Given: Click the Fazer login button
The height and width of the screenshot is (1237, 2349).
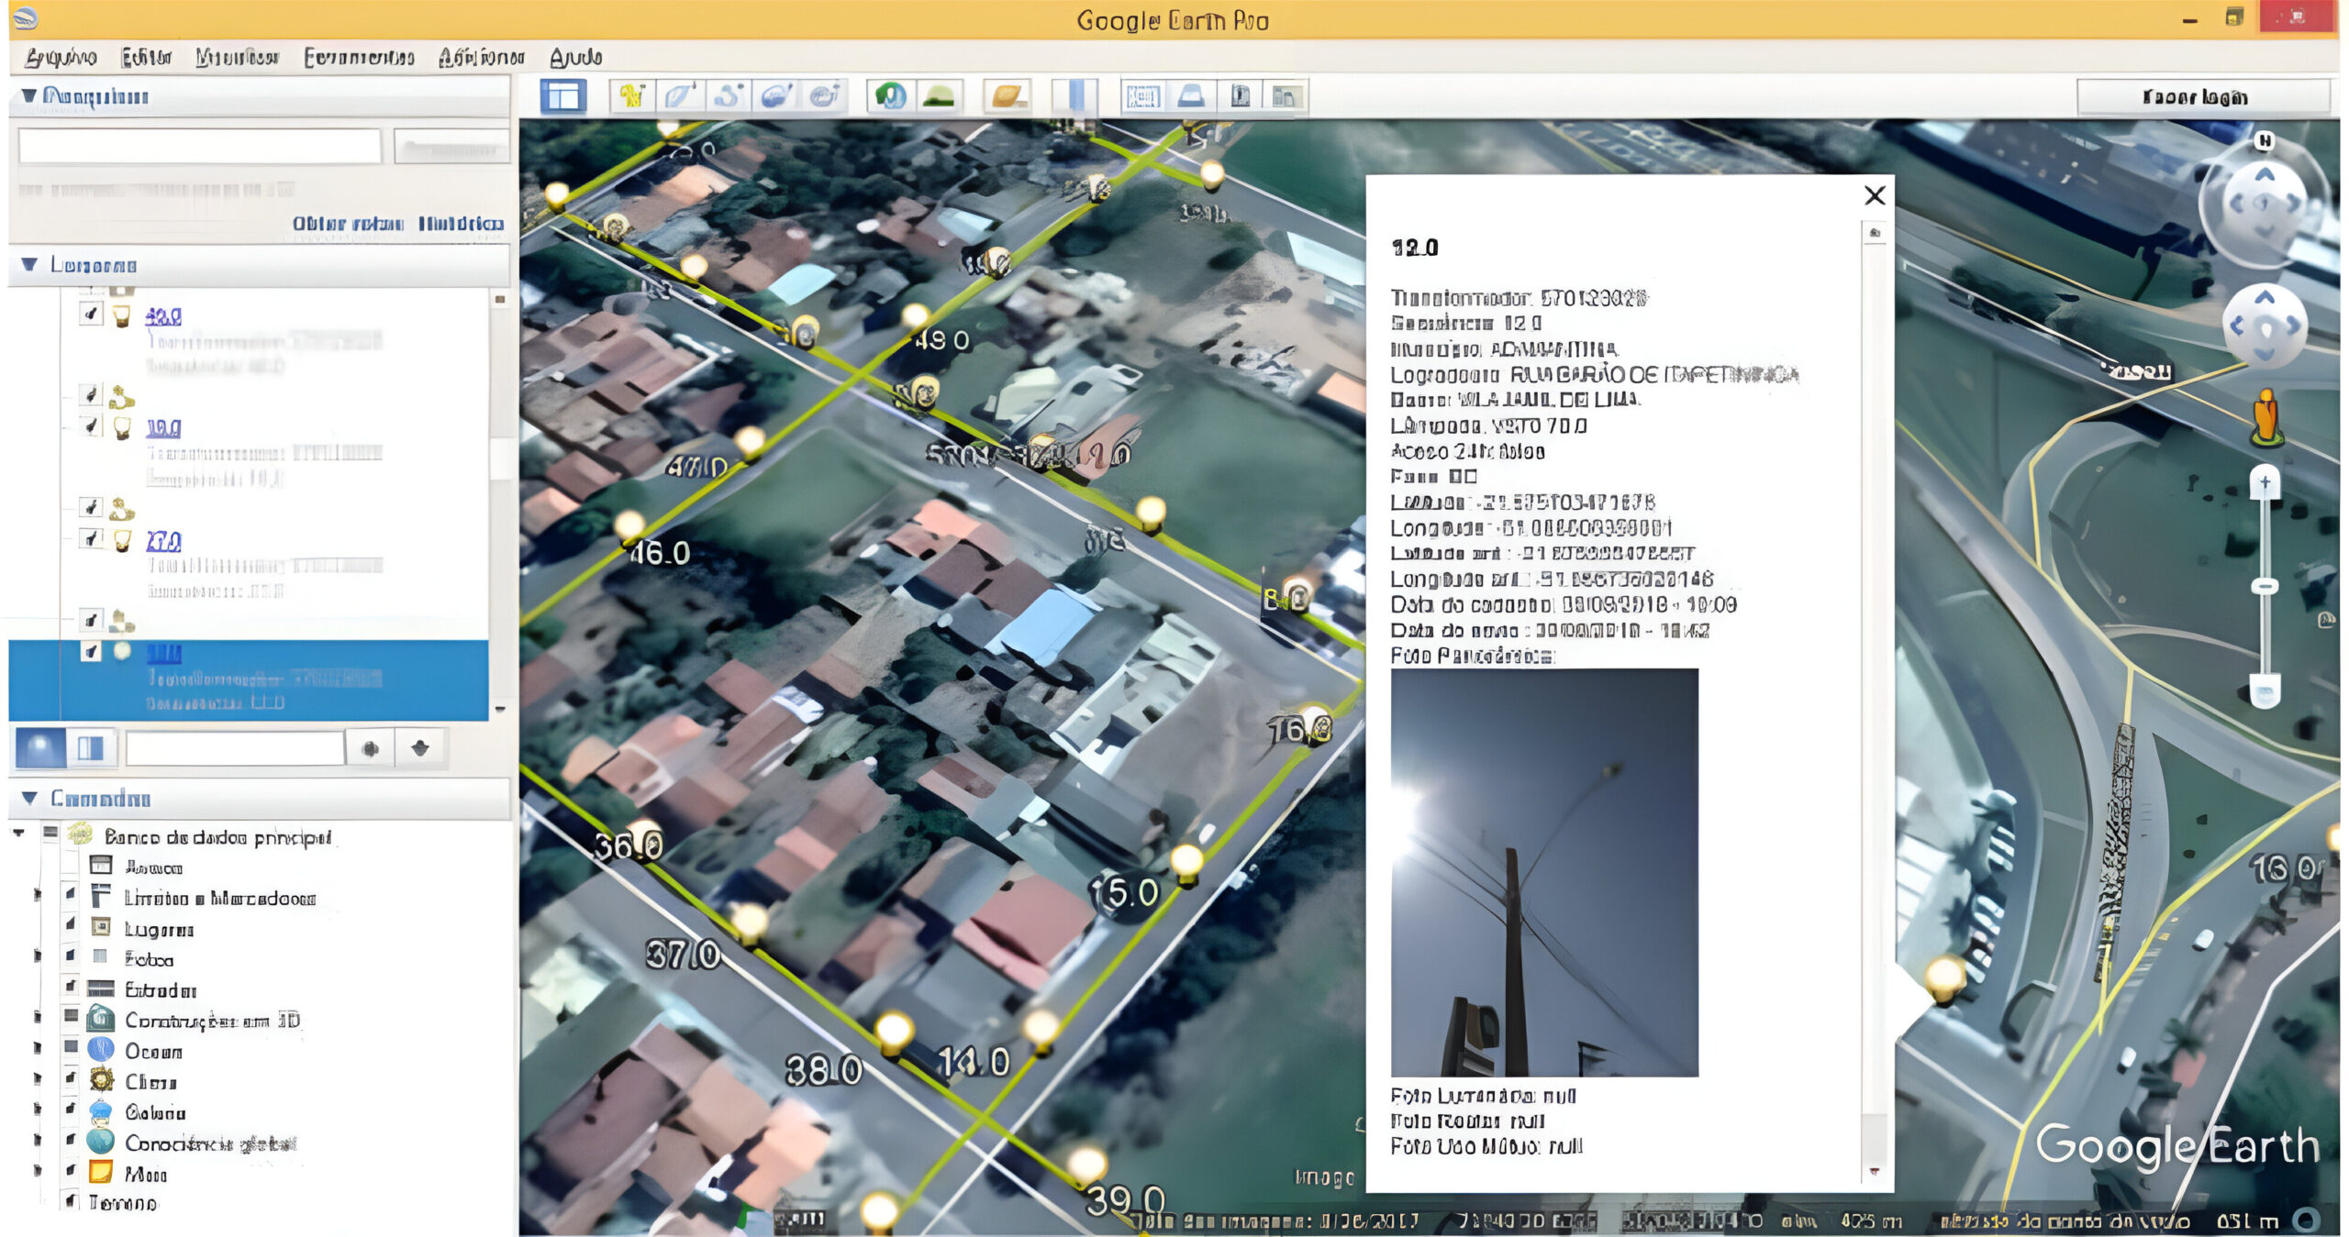Looking at the screenshot, I should (x=2203, y=97).
